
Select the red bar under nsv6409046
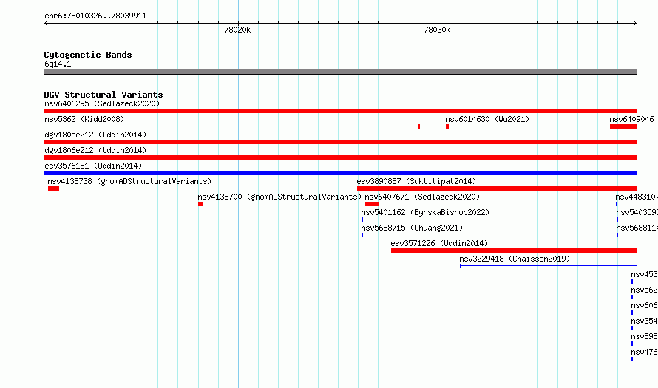tap(623, 126)
